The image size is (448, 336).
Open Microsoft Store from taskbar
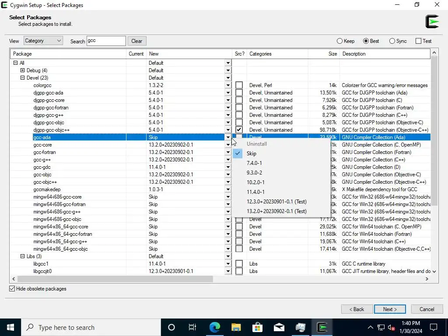[257, 327]
